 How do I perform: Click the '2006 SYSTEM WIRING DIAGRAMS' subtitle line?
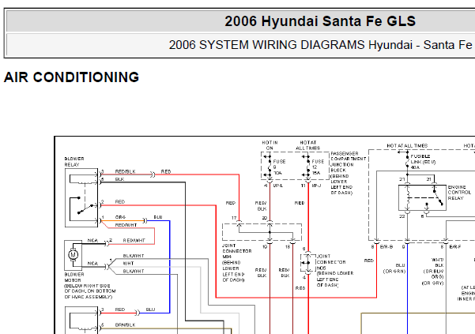(x=322, y=45)
